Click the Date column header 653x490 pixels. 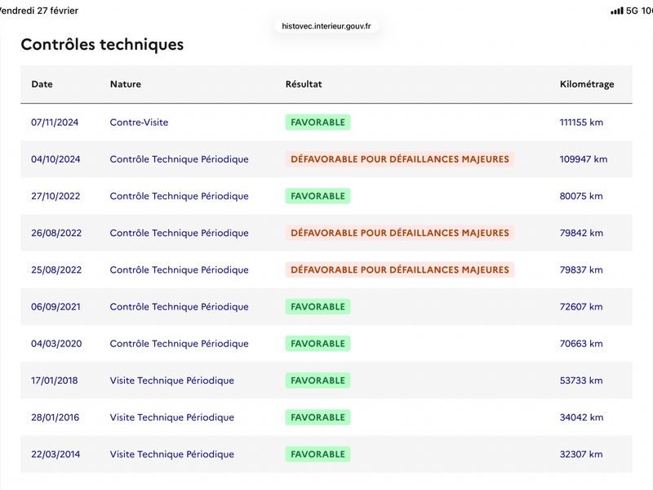click(42, 84)
